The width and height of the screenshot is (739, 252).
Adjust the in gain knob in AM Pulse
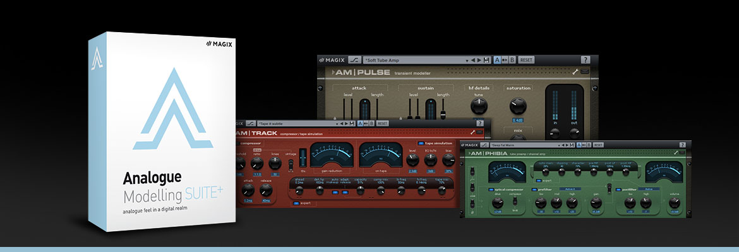click(x=555, y=134)
